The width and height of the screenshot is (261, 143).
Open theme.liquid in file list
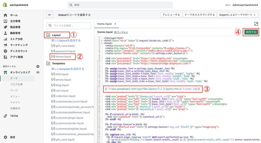pyautogui.click(x=61, y=57)
